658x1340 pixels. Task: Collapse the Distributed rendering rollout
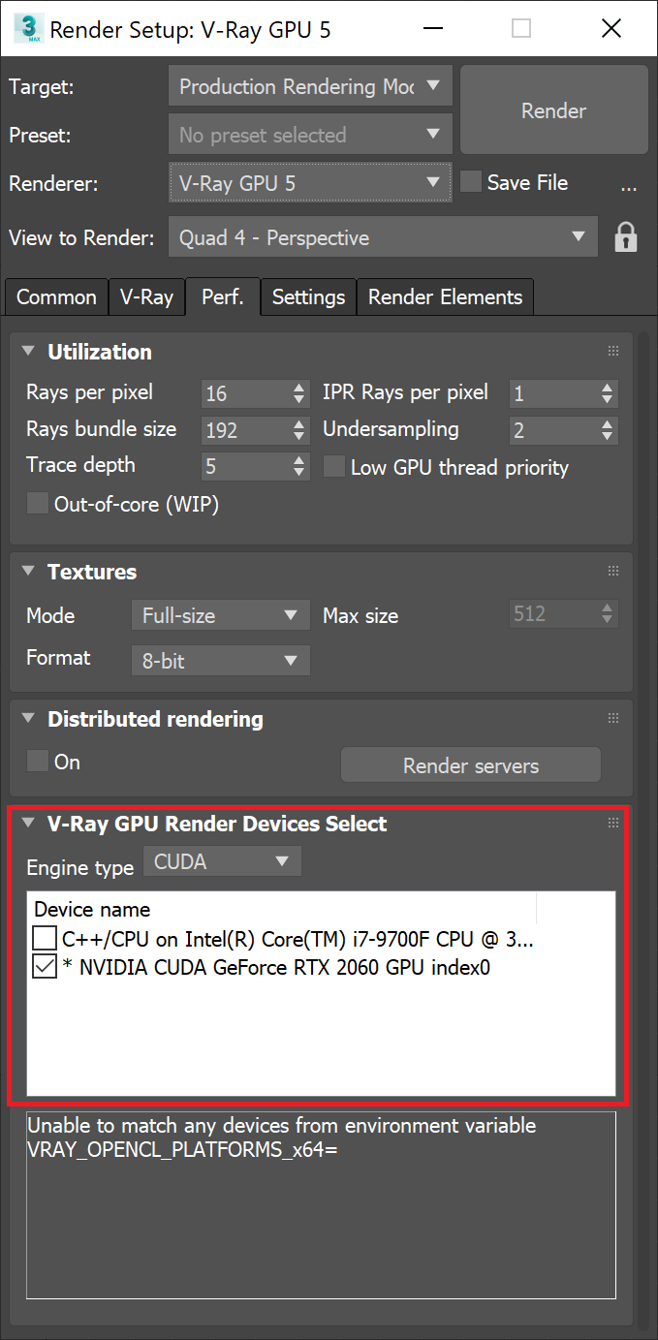pyautogui.click(x=28, y=718)
